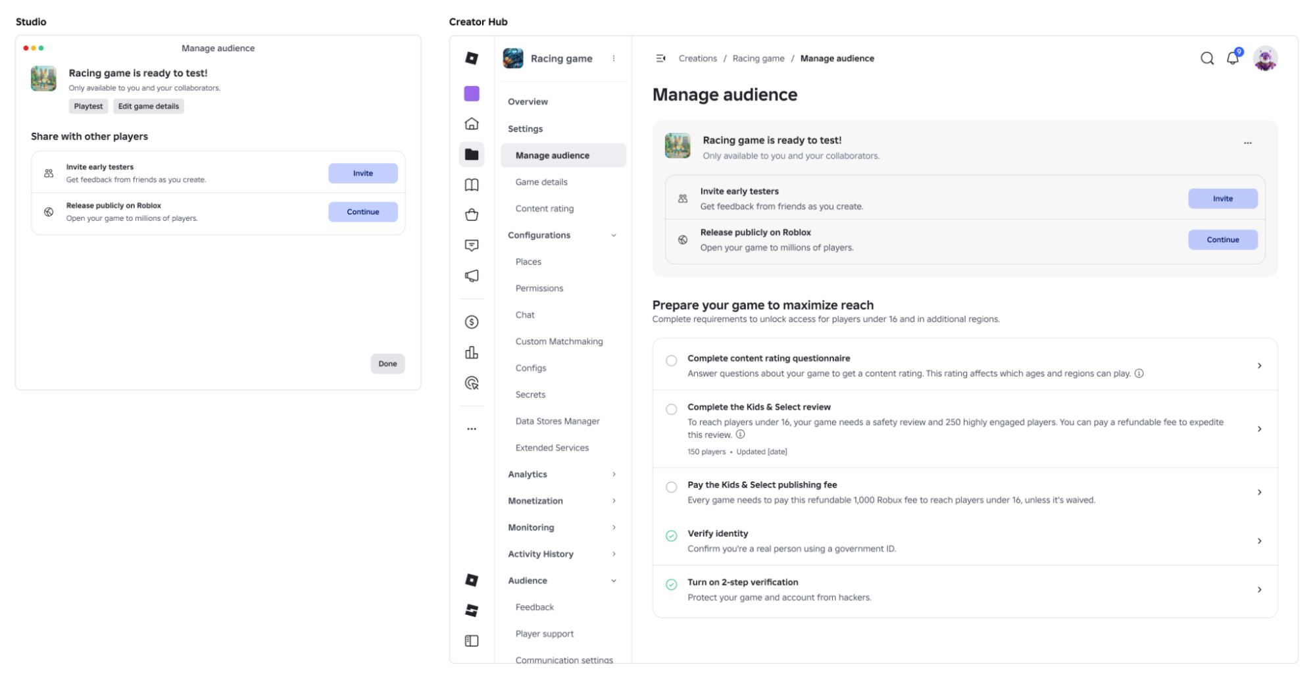
Task: Select the creations folder icon in rail
Action: coord(472,154)
